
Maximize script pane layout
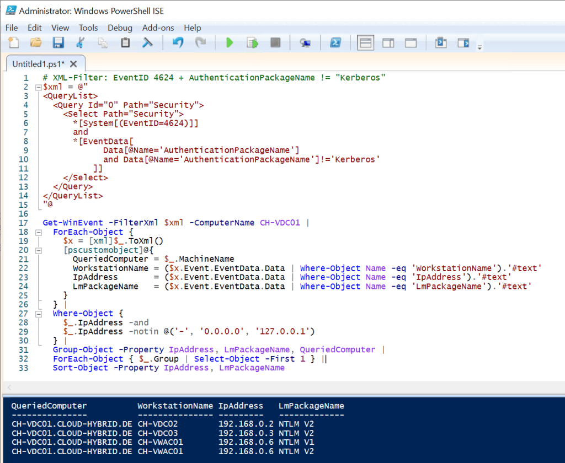(411, 43)
